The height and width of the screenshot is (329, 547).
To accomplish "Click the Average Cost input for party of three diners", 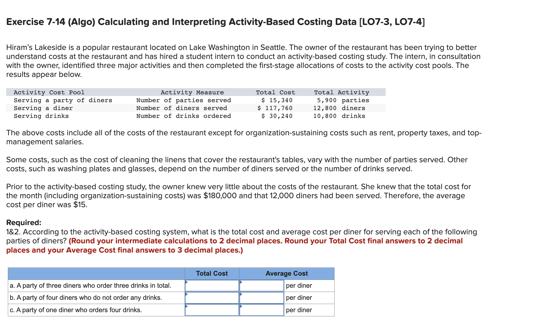I will point(261,285).
